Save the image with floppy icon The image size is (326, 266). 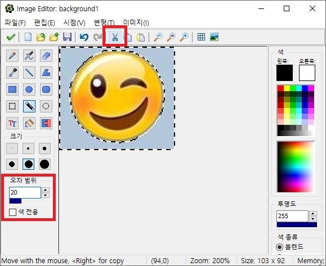(x=67, y=37)
